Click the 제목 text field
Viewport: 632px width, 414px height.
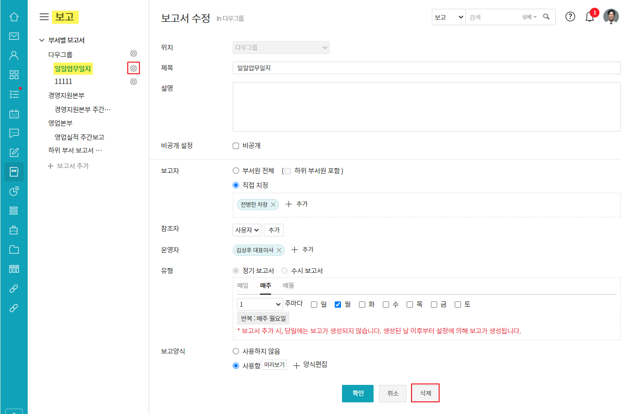tap(427, 68)
